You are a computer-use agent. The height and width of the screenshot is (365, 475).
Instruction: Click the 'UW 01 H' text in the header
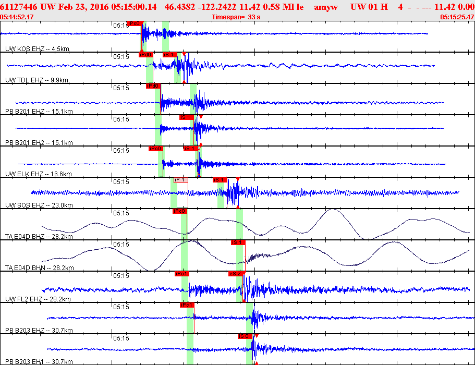pos(369,7)
